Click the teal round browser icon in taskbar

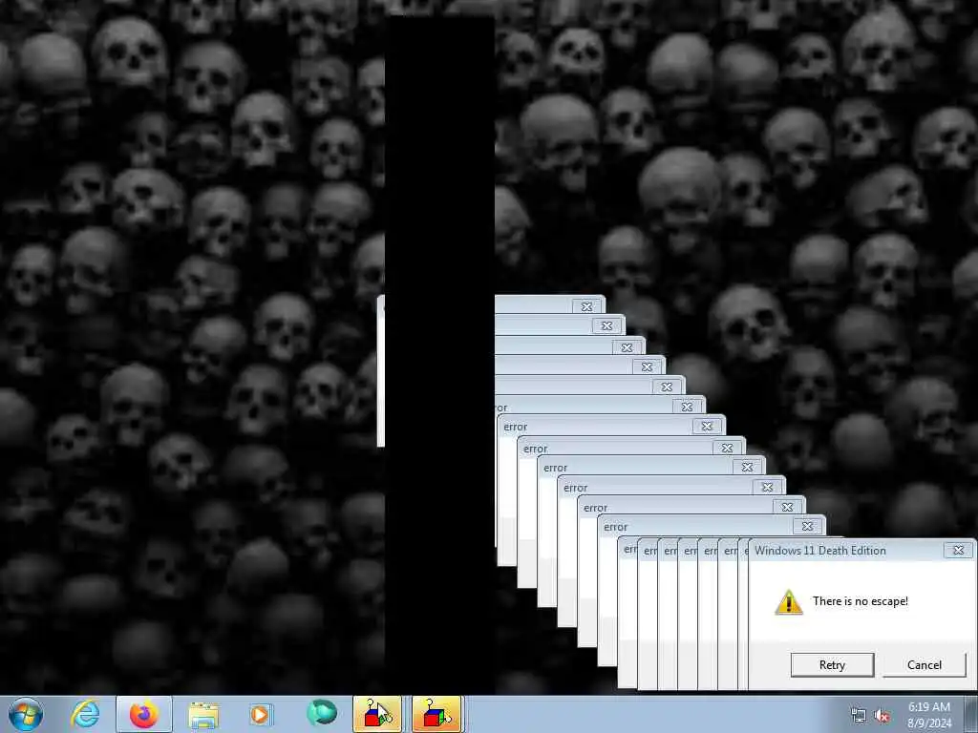tap(321, 714)
